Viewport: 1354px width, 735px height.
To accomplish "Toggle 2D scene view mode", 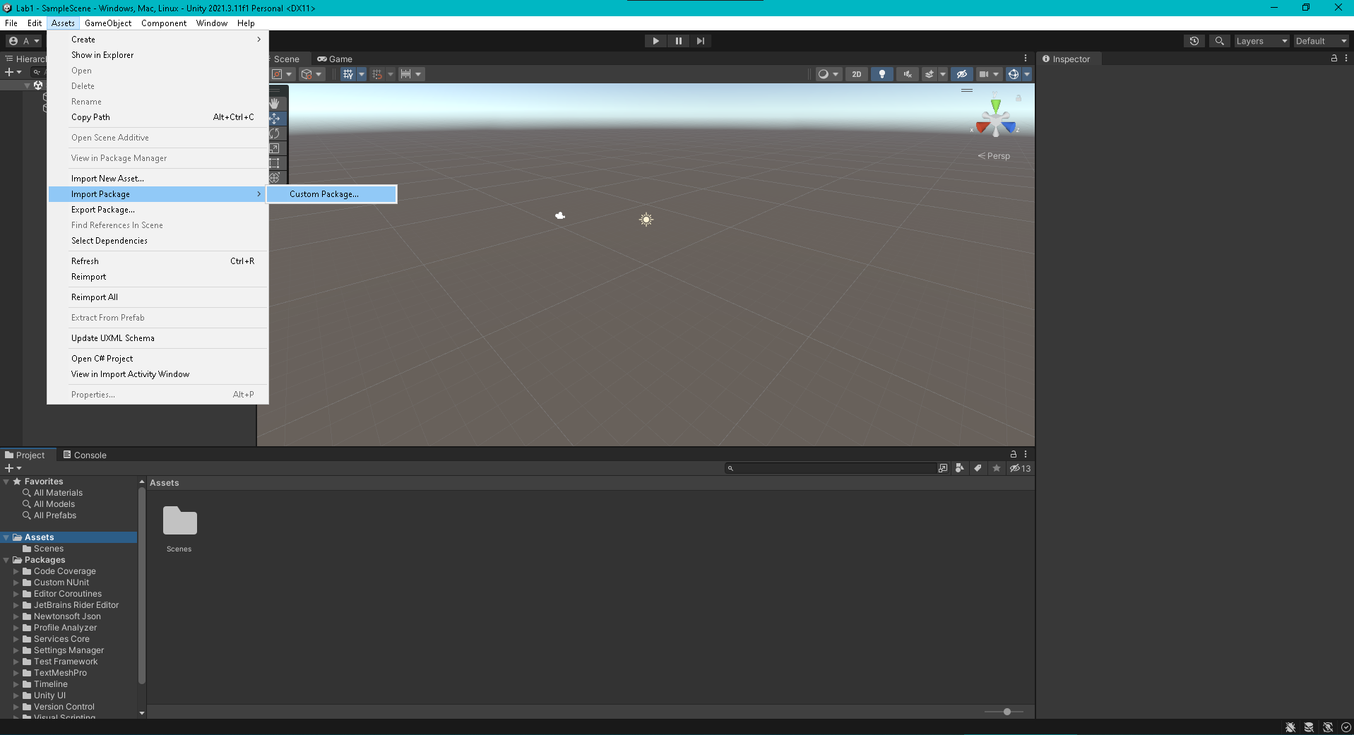I will coord(857,74).
